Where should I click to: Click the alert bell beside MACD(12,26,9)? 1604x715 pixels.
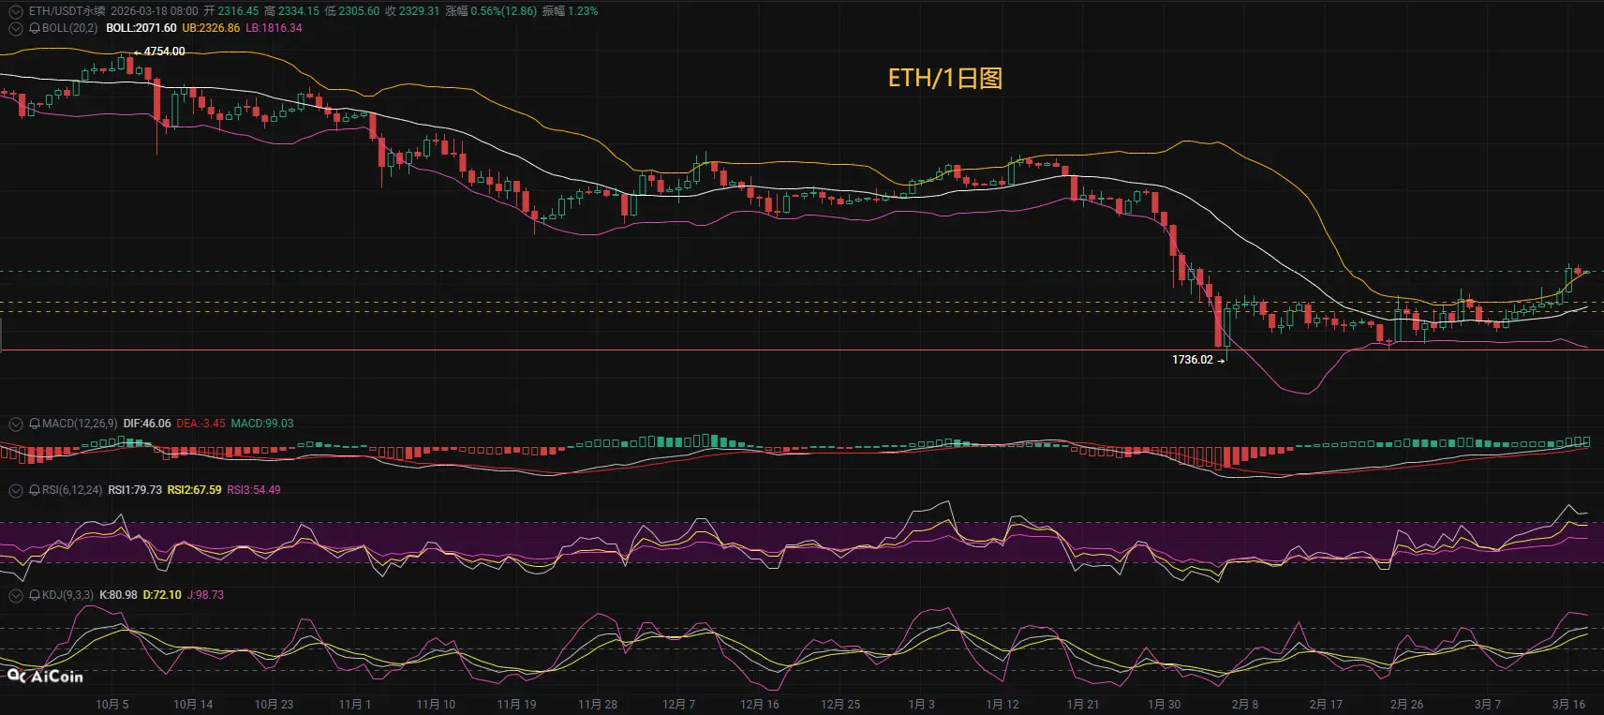click(35, 424)
